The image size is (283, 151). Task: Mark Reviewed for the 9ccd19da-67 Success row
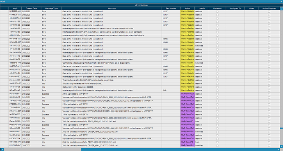click(x=217, y=94)
